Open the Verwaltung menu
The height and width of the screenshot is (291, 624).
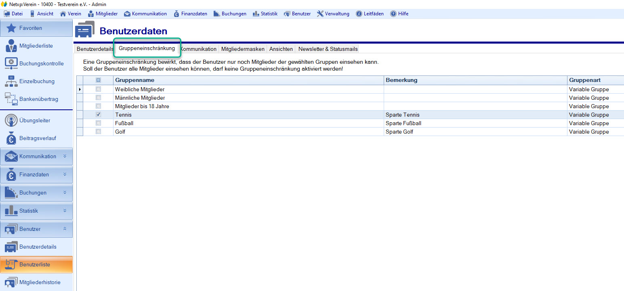[333, 14]
